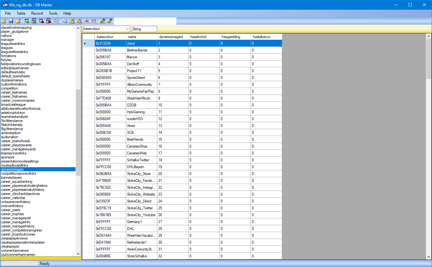Export all tables (stacked green arrow icon)
This screenshot has height=267, width=432.
pos(34,21)
